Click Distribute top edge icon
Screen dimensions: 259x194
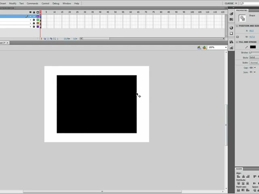point(238,183)
